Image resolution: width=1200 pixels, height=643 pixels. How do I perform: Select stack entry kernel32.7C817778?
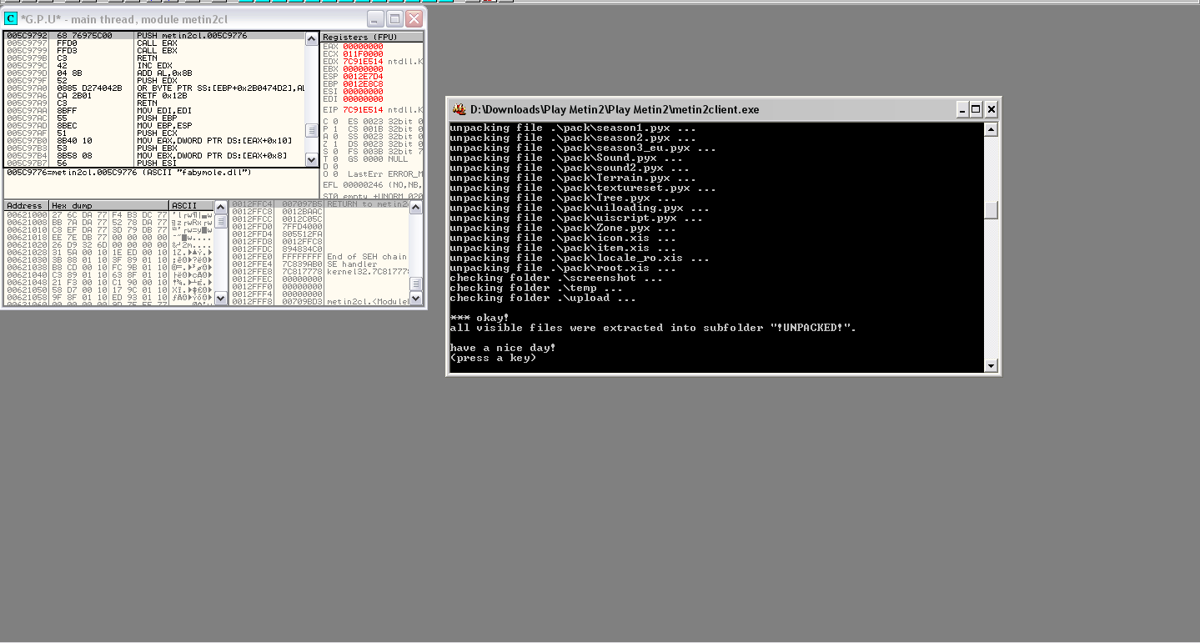point(319,272)
